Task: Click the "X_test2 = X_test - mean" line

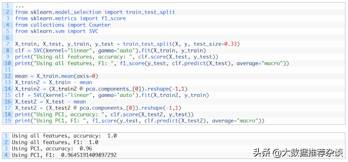Action: [x=50, y=102]
